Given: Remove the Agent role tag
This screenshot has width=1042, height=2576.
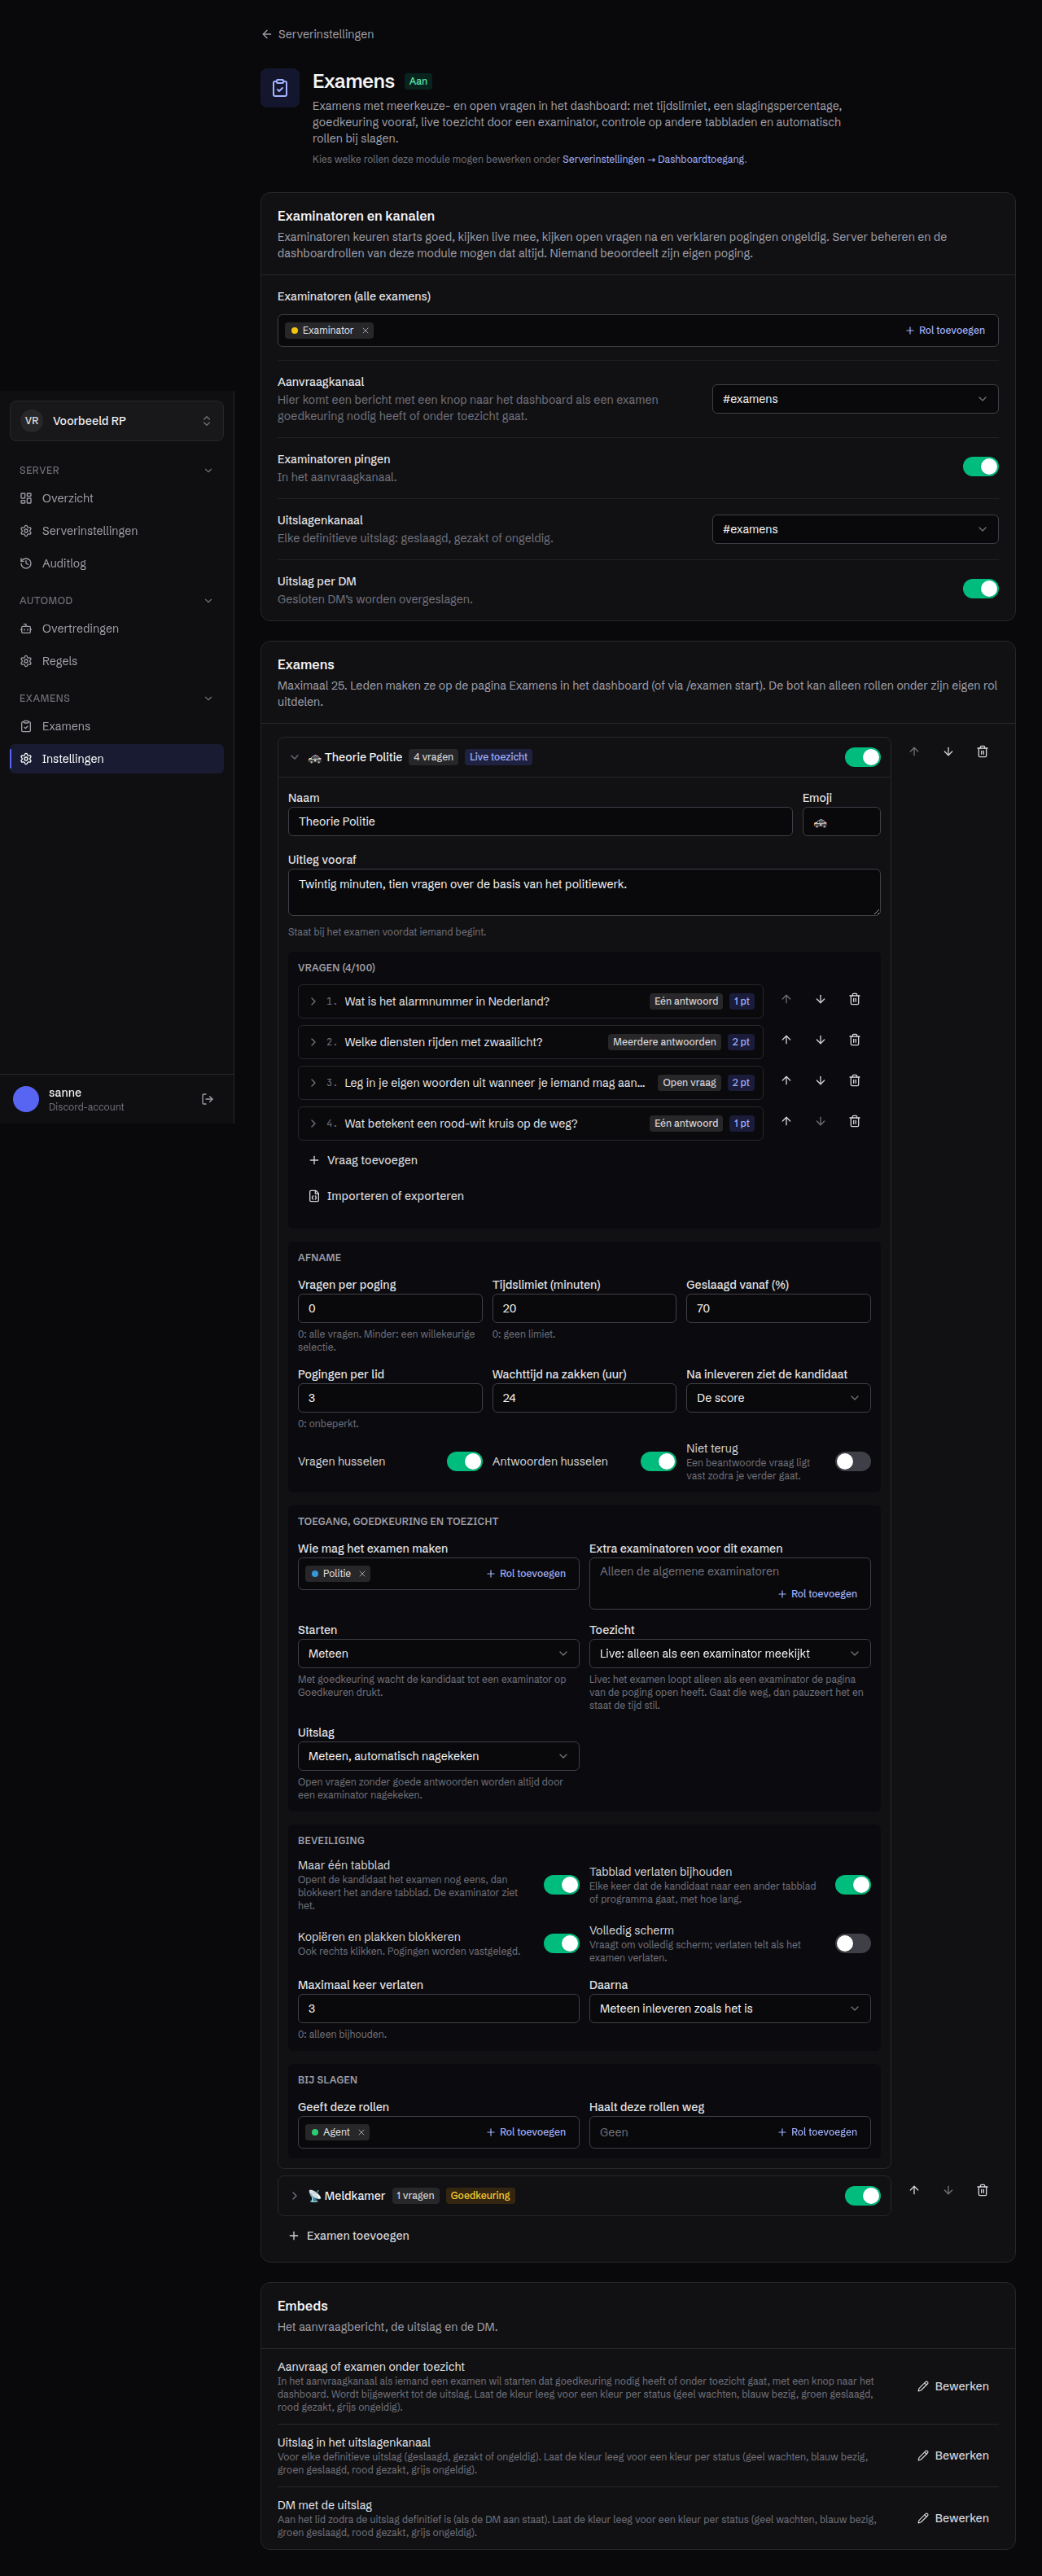Looking at the screenshot, I should [361, 2132].
